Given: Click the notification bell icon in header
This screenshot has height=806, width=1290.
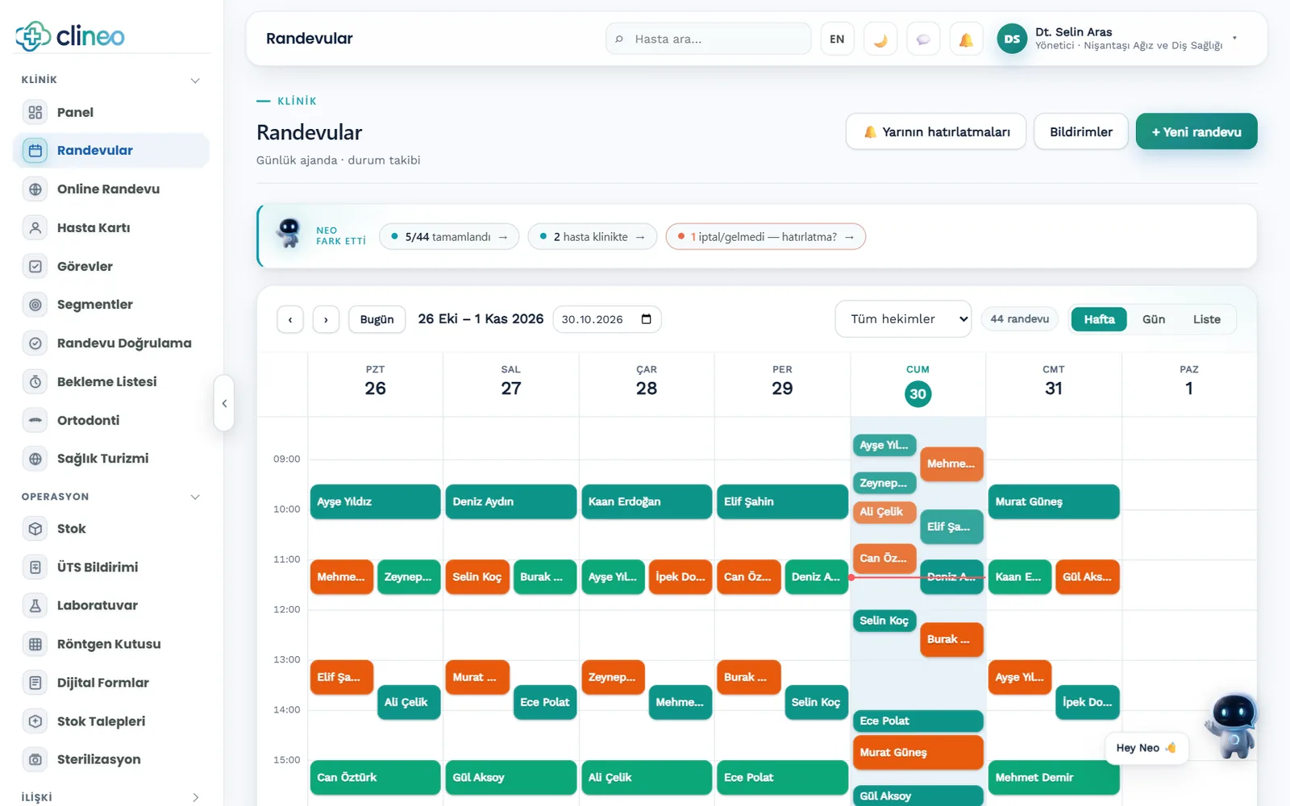Looking at the screenshot, I should click(966, 39).
